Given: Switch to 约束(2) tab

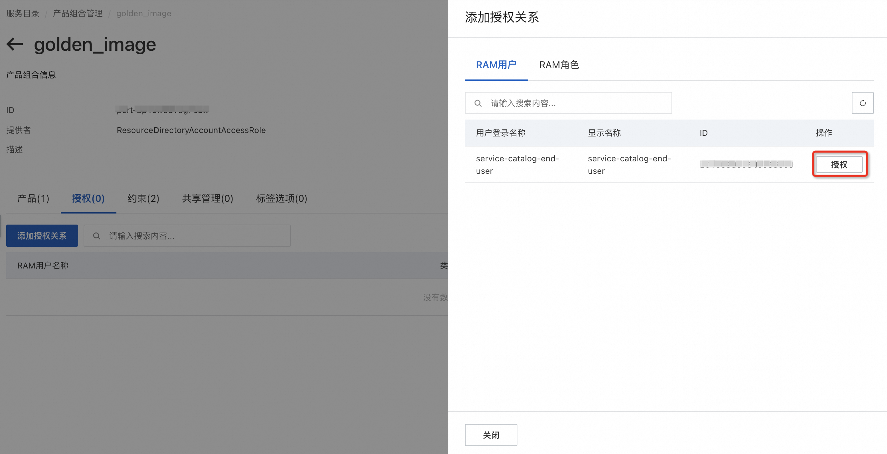Looking at the screenshot, I should [143, 199].
